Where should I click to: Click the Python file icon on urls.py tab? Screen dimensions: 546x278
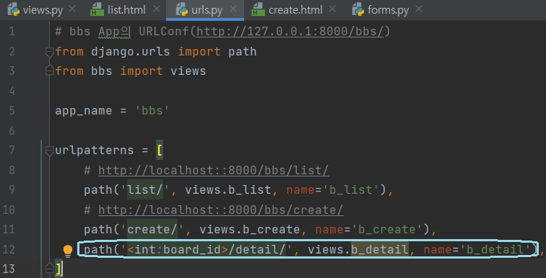coord(181,10)
